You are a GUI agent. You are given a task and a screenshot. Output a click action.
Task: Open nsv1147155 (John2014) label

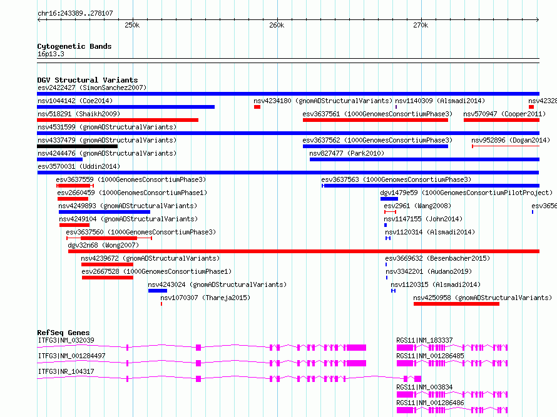423,219
